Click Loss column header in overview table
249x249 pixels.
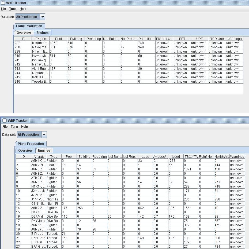point(145,156)
